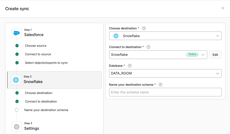Click green check beside Choose destination step
Screen dimensions: 230x134
point(17,93)
